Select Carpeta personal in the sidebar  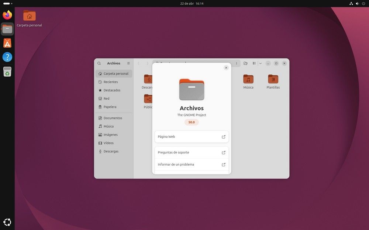(x=114, y=74)
